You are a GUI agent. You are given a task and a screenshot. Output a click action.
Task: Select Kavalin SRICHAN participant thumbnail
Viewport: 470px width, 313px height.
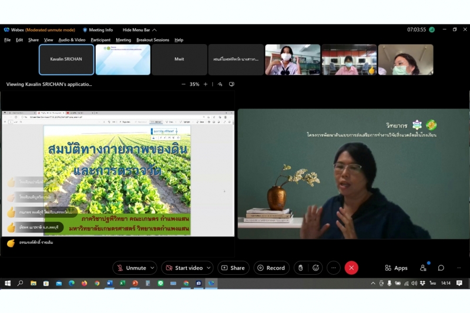66,59
